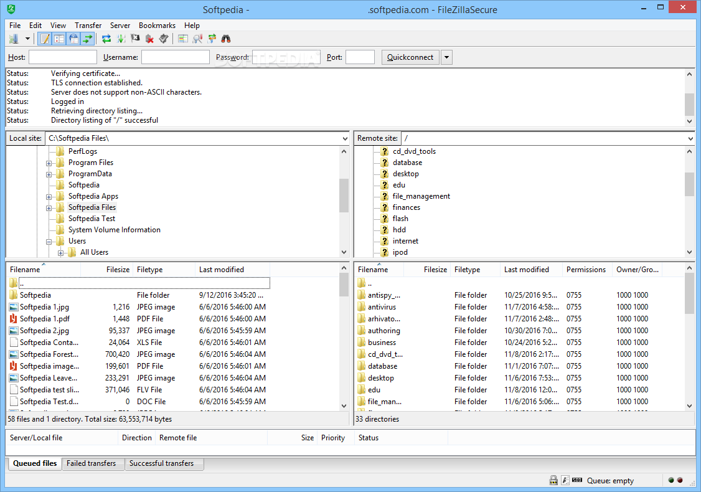Click the message log scroll down arrow
The height and width of the screenshot is (492, 701).
tap(689, 121)
